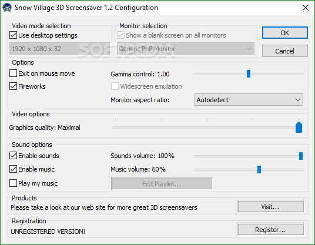Click the Gamma control slider thumb
Image resolution: width=315 pixels, height=245 pixels.
pos(249,73)
